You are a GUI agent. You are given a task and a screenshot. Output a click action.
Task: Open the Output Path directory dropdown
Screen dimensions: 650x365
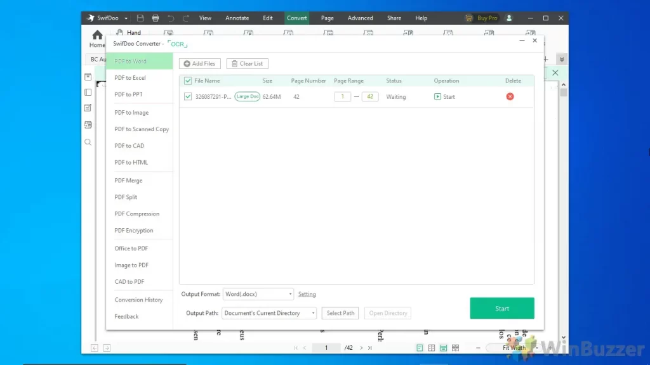click(x=269, y=312)
